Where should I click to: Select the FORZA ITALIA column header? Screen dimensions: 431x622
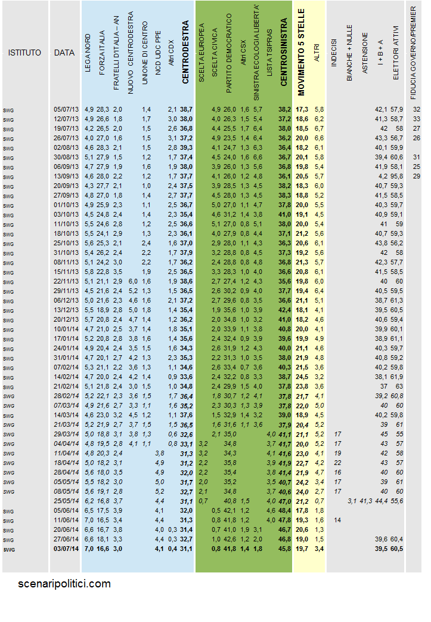(x=102, y=53)
